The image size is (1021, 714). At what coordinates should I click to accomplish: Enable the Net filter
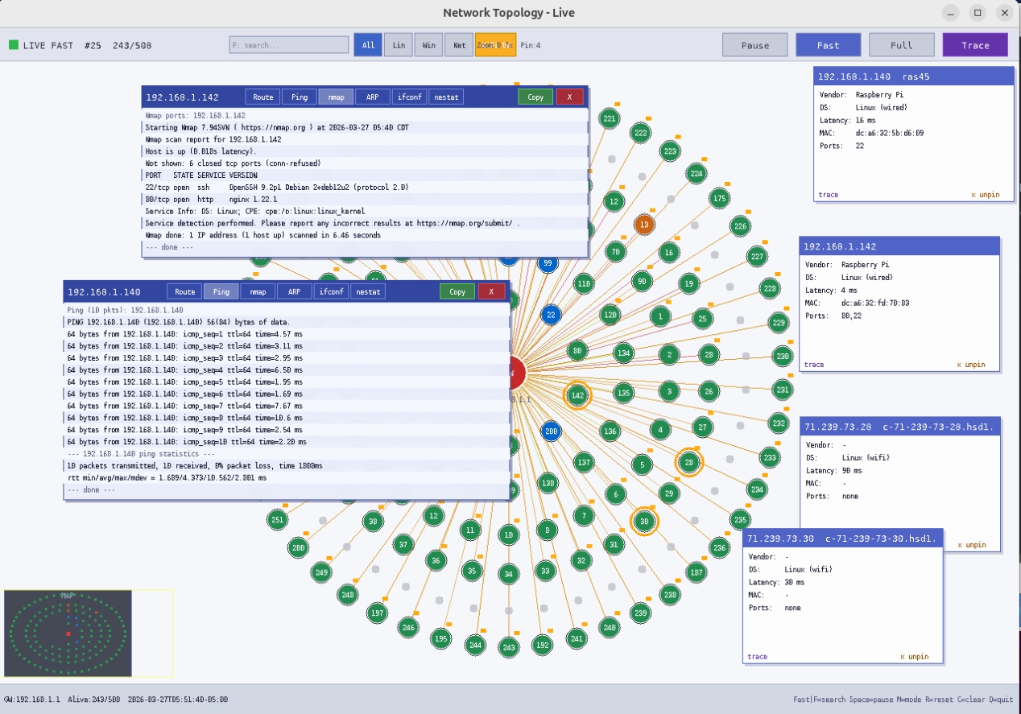(459, 44)
